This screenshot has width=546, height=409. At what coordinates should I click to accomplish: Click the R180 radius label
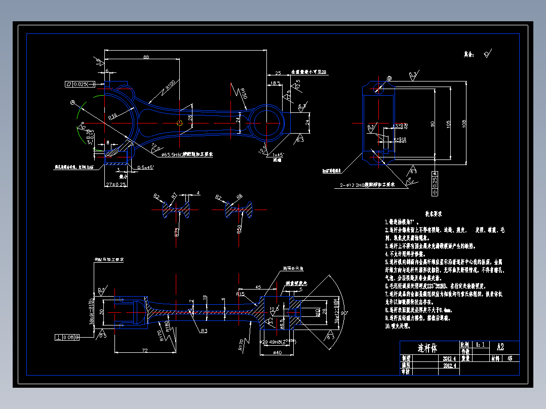(x=168, y=326)
